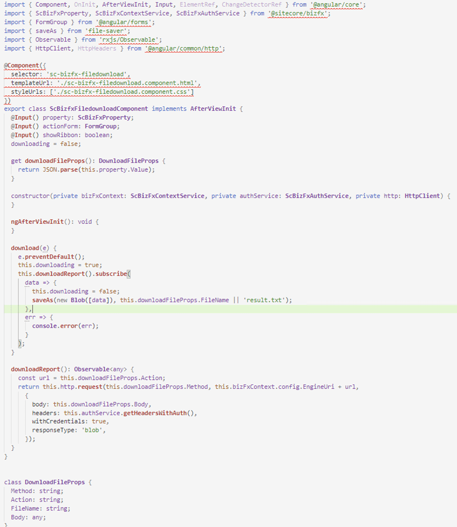Click the ScBizFxProperty type on the property input
The image size is (457, 527).
(x=104, y=117)
